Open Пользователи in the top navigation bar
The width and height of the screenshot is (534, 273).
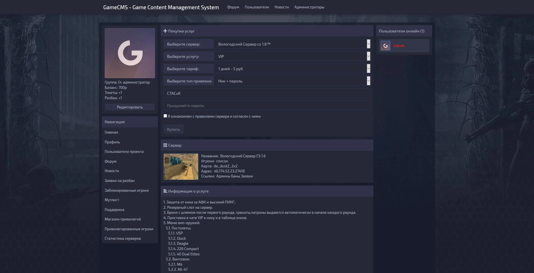[x=257, y=7]
